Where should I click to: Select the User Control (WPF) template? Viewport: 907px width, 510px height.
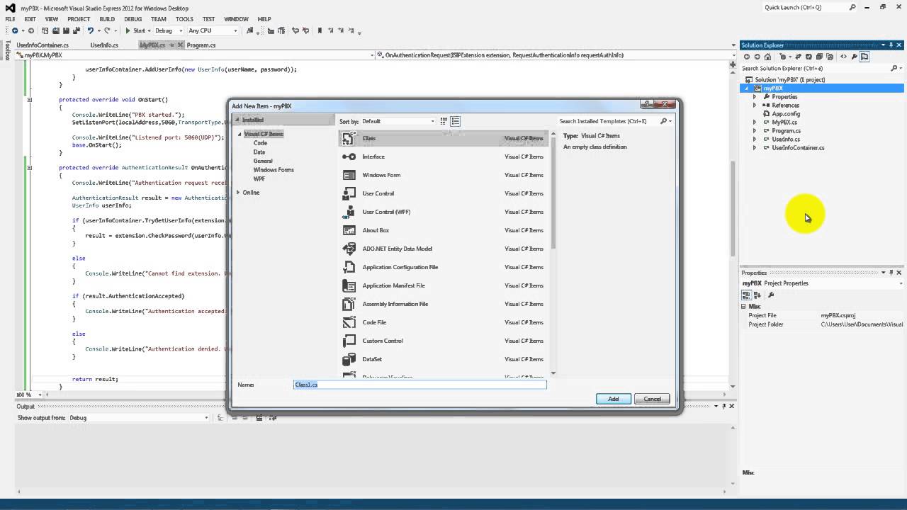pyautogui.click(x=444, y=212)
